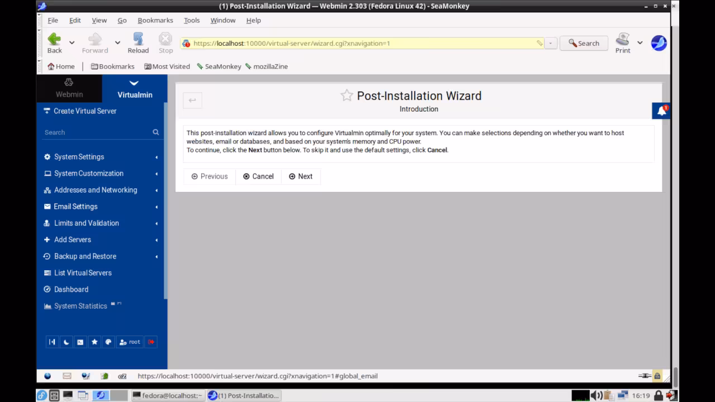
Task: Open the command shell terminal icon
Action: (80, 342)
